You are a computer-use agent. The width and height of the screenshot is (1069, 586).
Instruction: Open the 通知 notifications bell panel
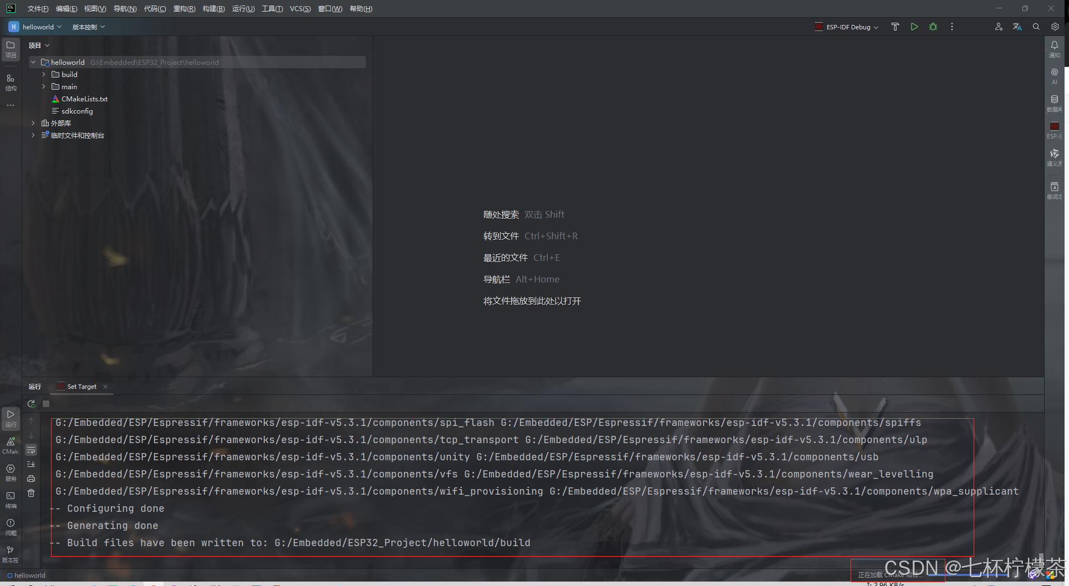(1055, 49)
